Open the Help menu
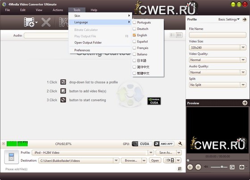The image size is (250, 180). pos(94,10)
